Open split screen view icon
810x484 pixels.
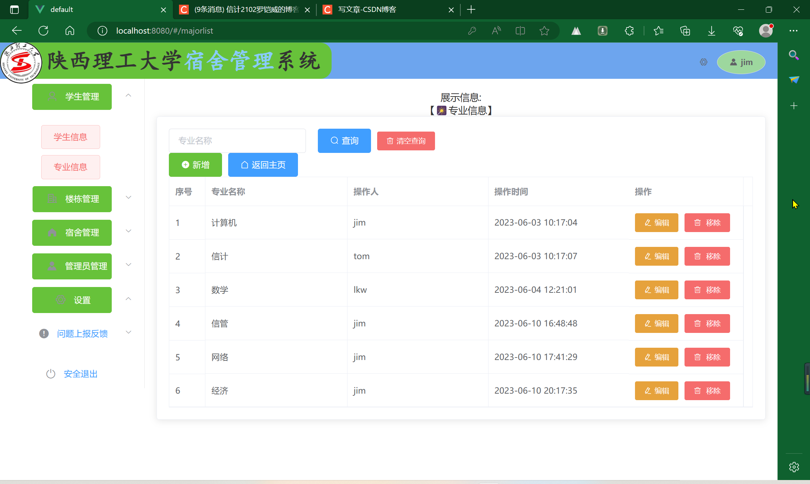(520, 31)
